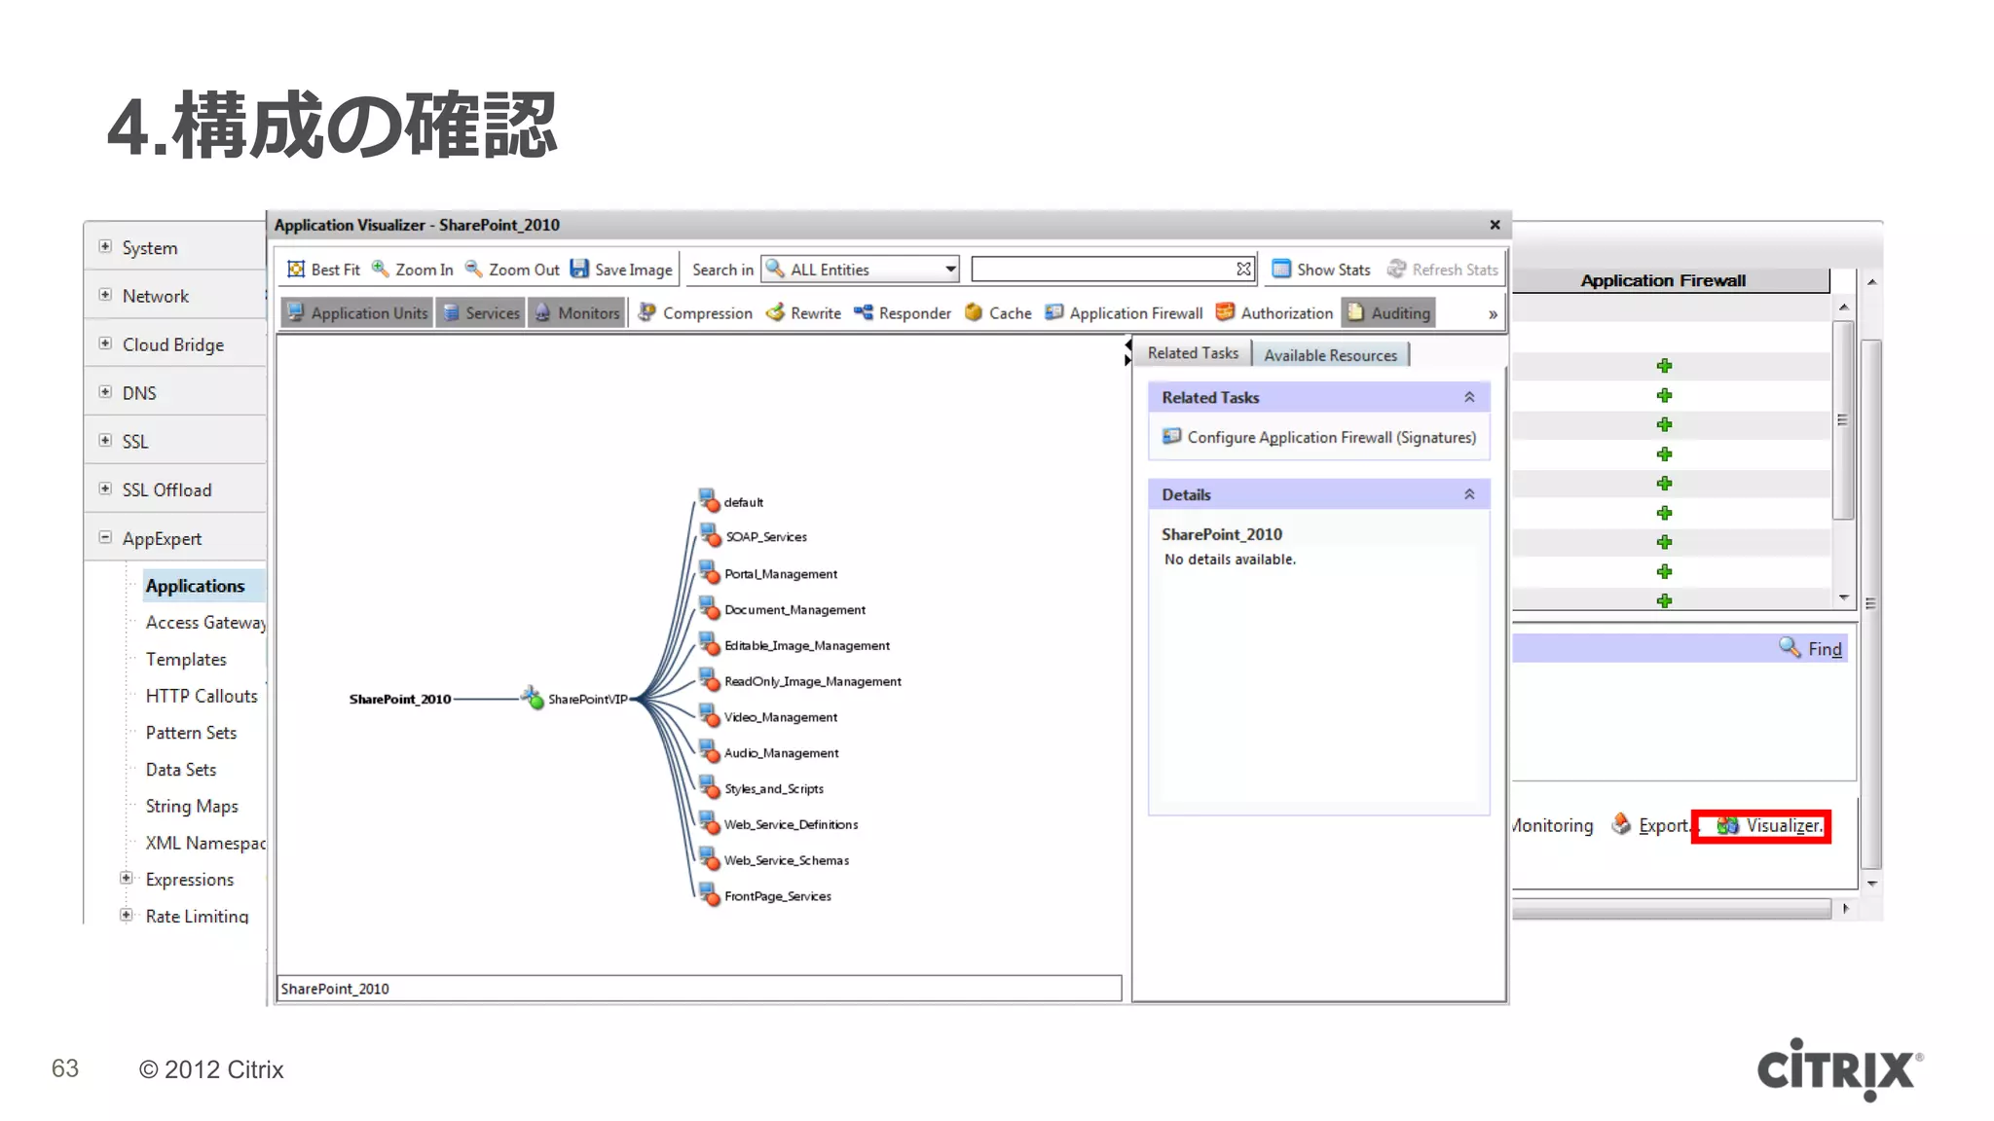Toggle the Responder filter

902,312
